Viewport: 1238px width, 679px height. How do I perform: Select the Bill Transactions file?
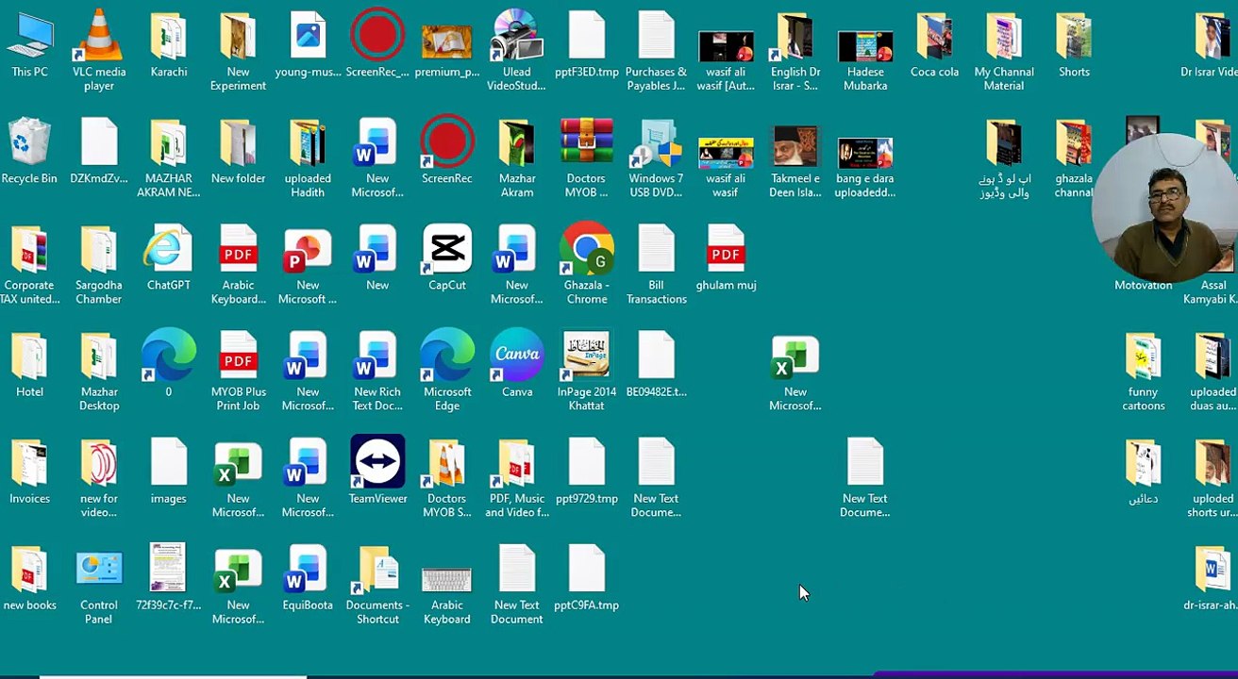coord(656,265)
